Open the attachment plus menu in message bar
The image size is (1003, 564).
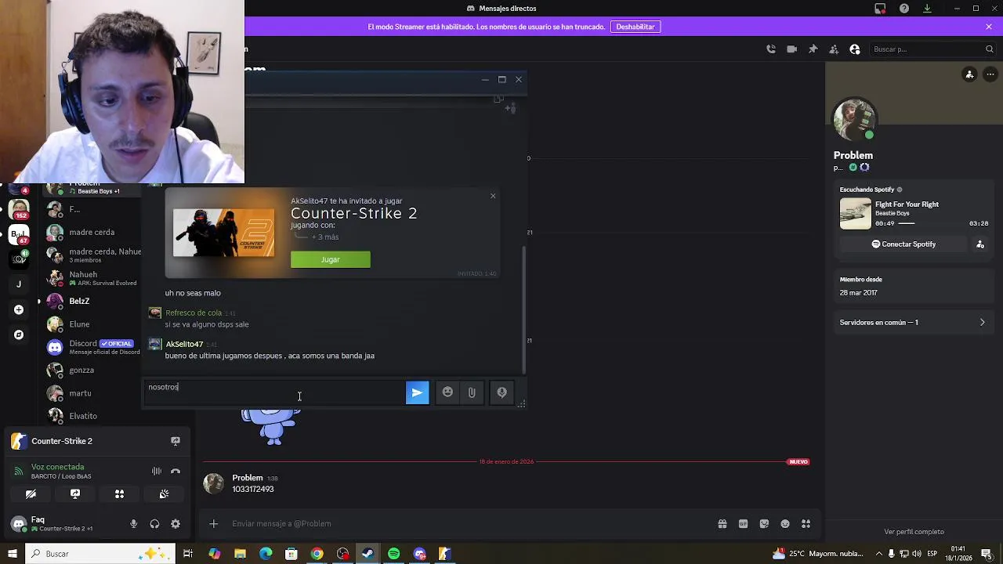click(x=213, y=524)
